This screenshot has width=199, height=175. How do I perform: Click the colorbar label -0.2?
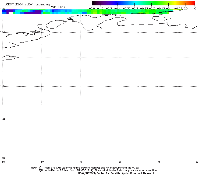click(152, 9)
